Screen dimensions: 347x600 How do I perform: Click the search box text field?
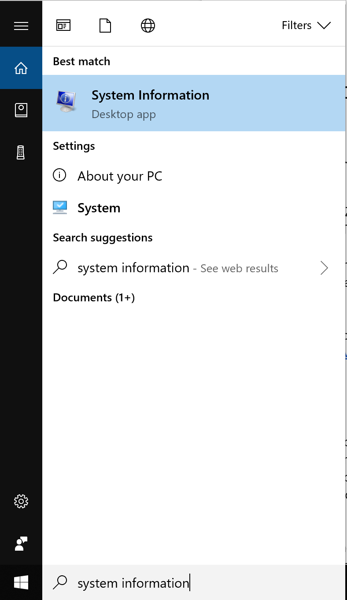click(194, 582)
